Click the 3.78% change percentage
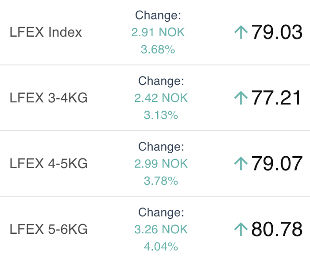The height and width of the screenshot is (259, 310). pyautogui.click(x=161, y=181)
